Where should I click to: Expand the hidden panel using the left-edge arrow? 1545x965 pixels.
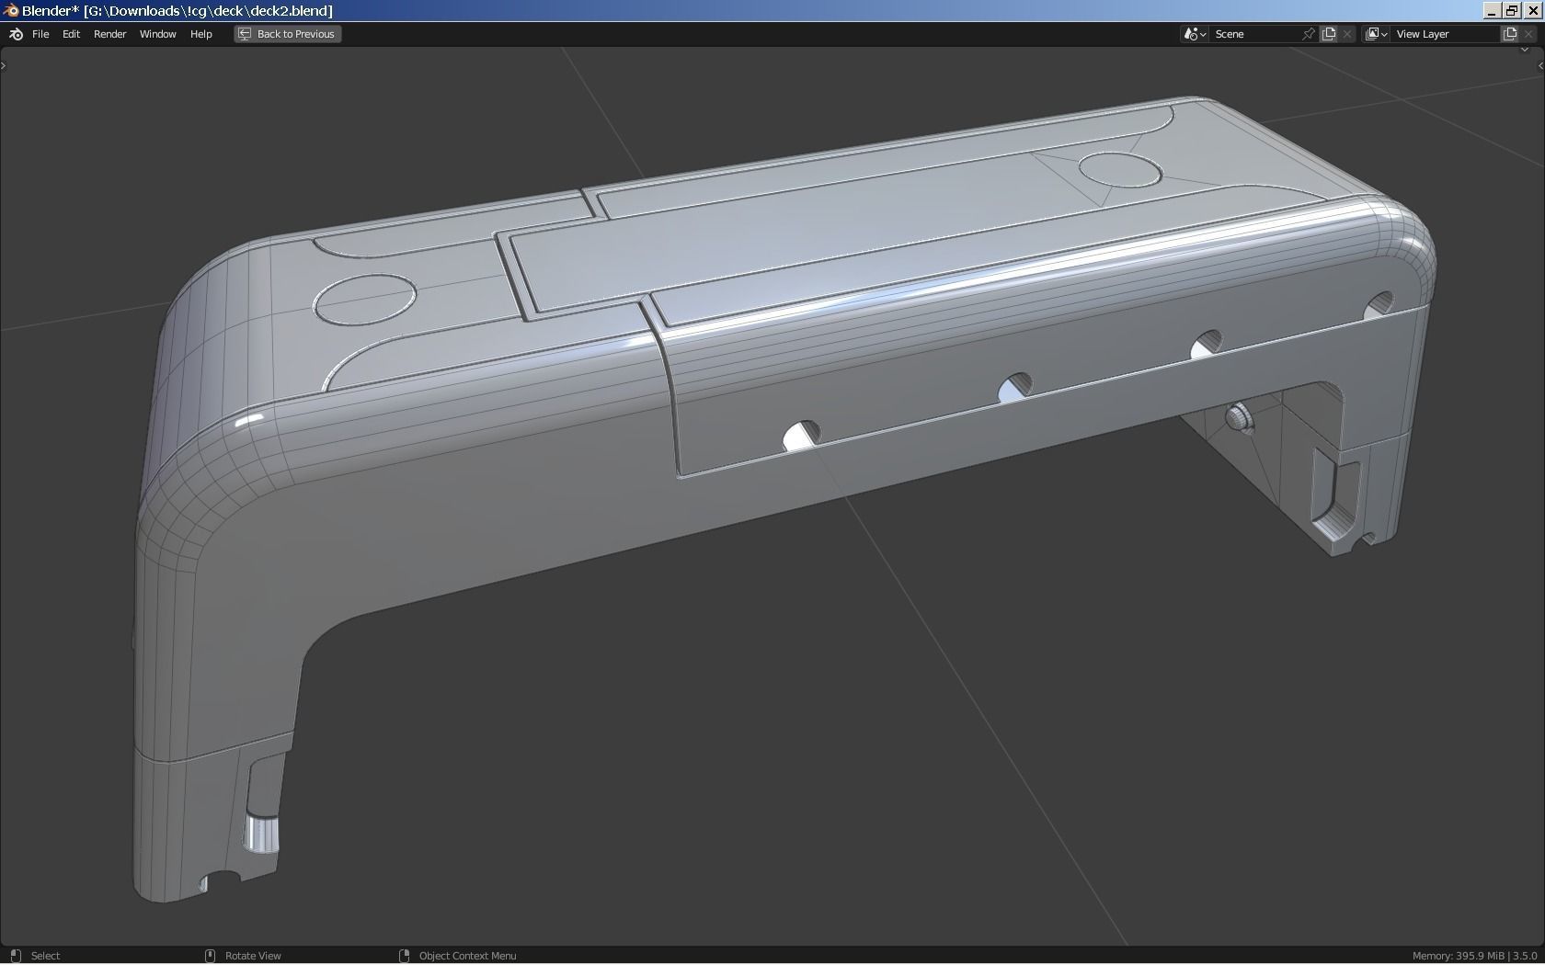coord(4,64)
